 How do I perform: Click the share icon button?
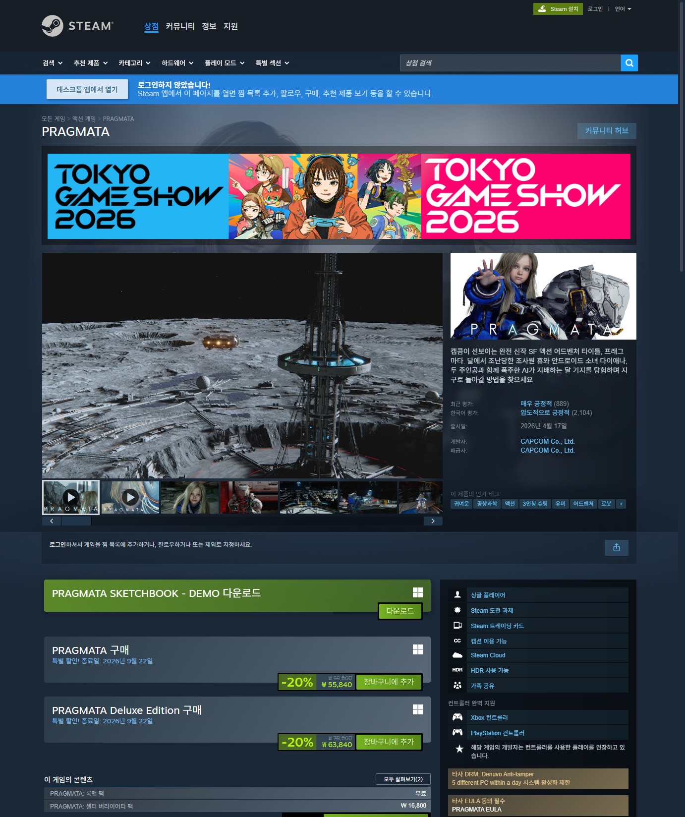pos(617,547)
